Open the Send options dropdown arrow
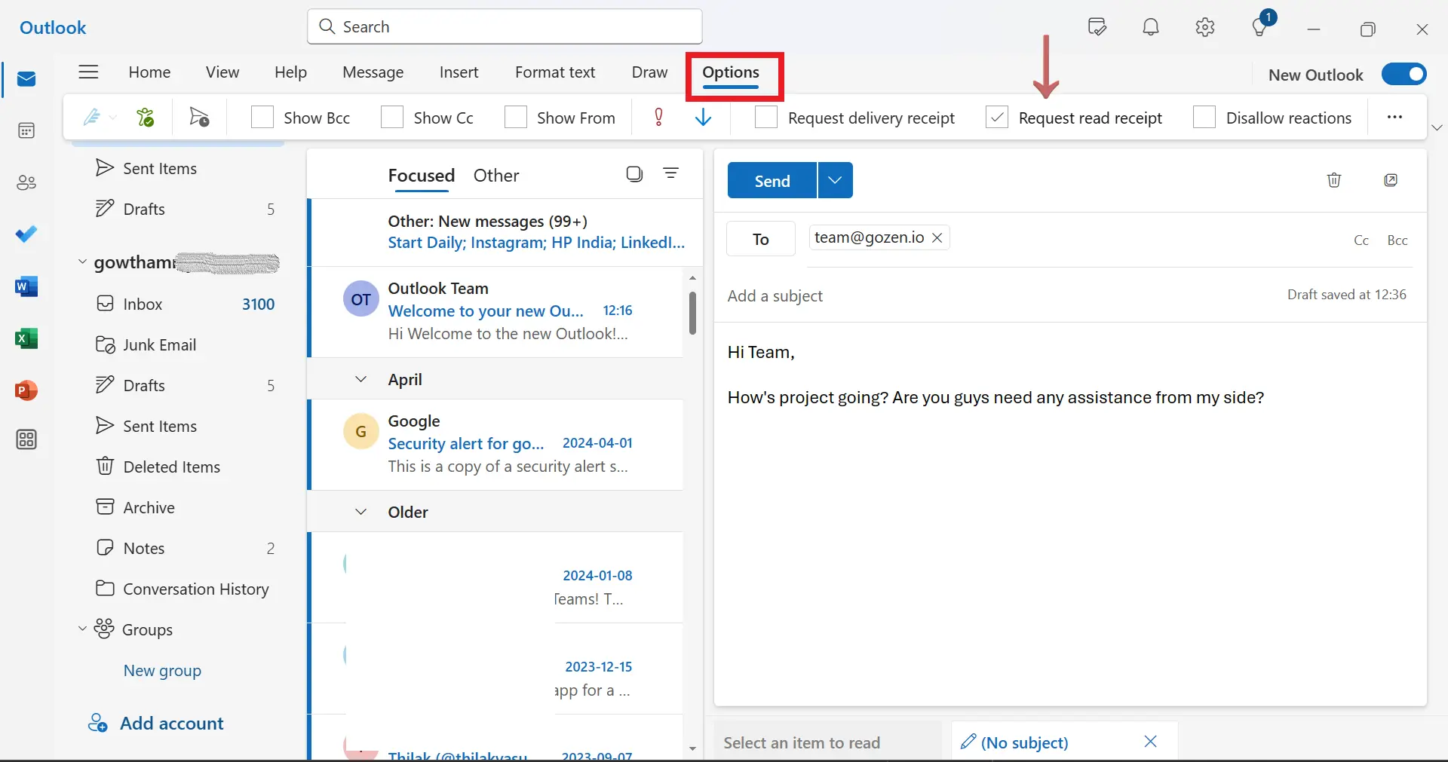The height and width of the screenshot is (762, 1448). point(834,180)
